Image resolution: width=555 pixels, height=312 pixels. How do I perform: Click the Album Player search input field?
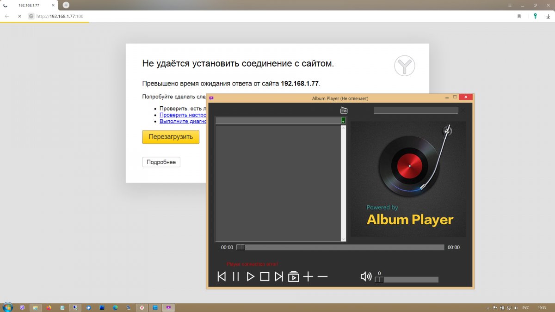[416, 110]
